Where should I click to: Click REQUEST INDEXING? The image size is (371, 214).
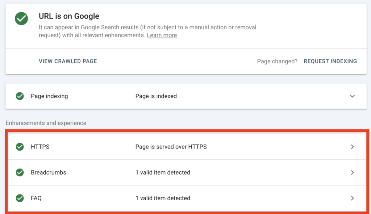330,61
